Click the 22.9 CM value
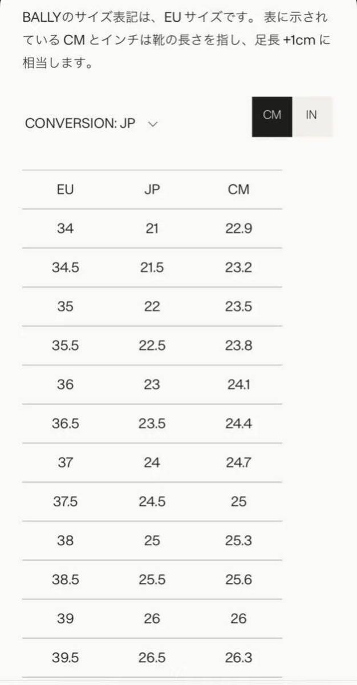Image resolution: width=357 pixels, height=685 pixels. tap(238, 228)
